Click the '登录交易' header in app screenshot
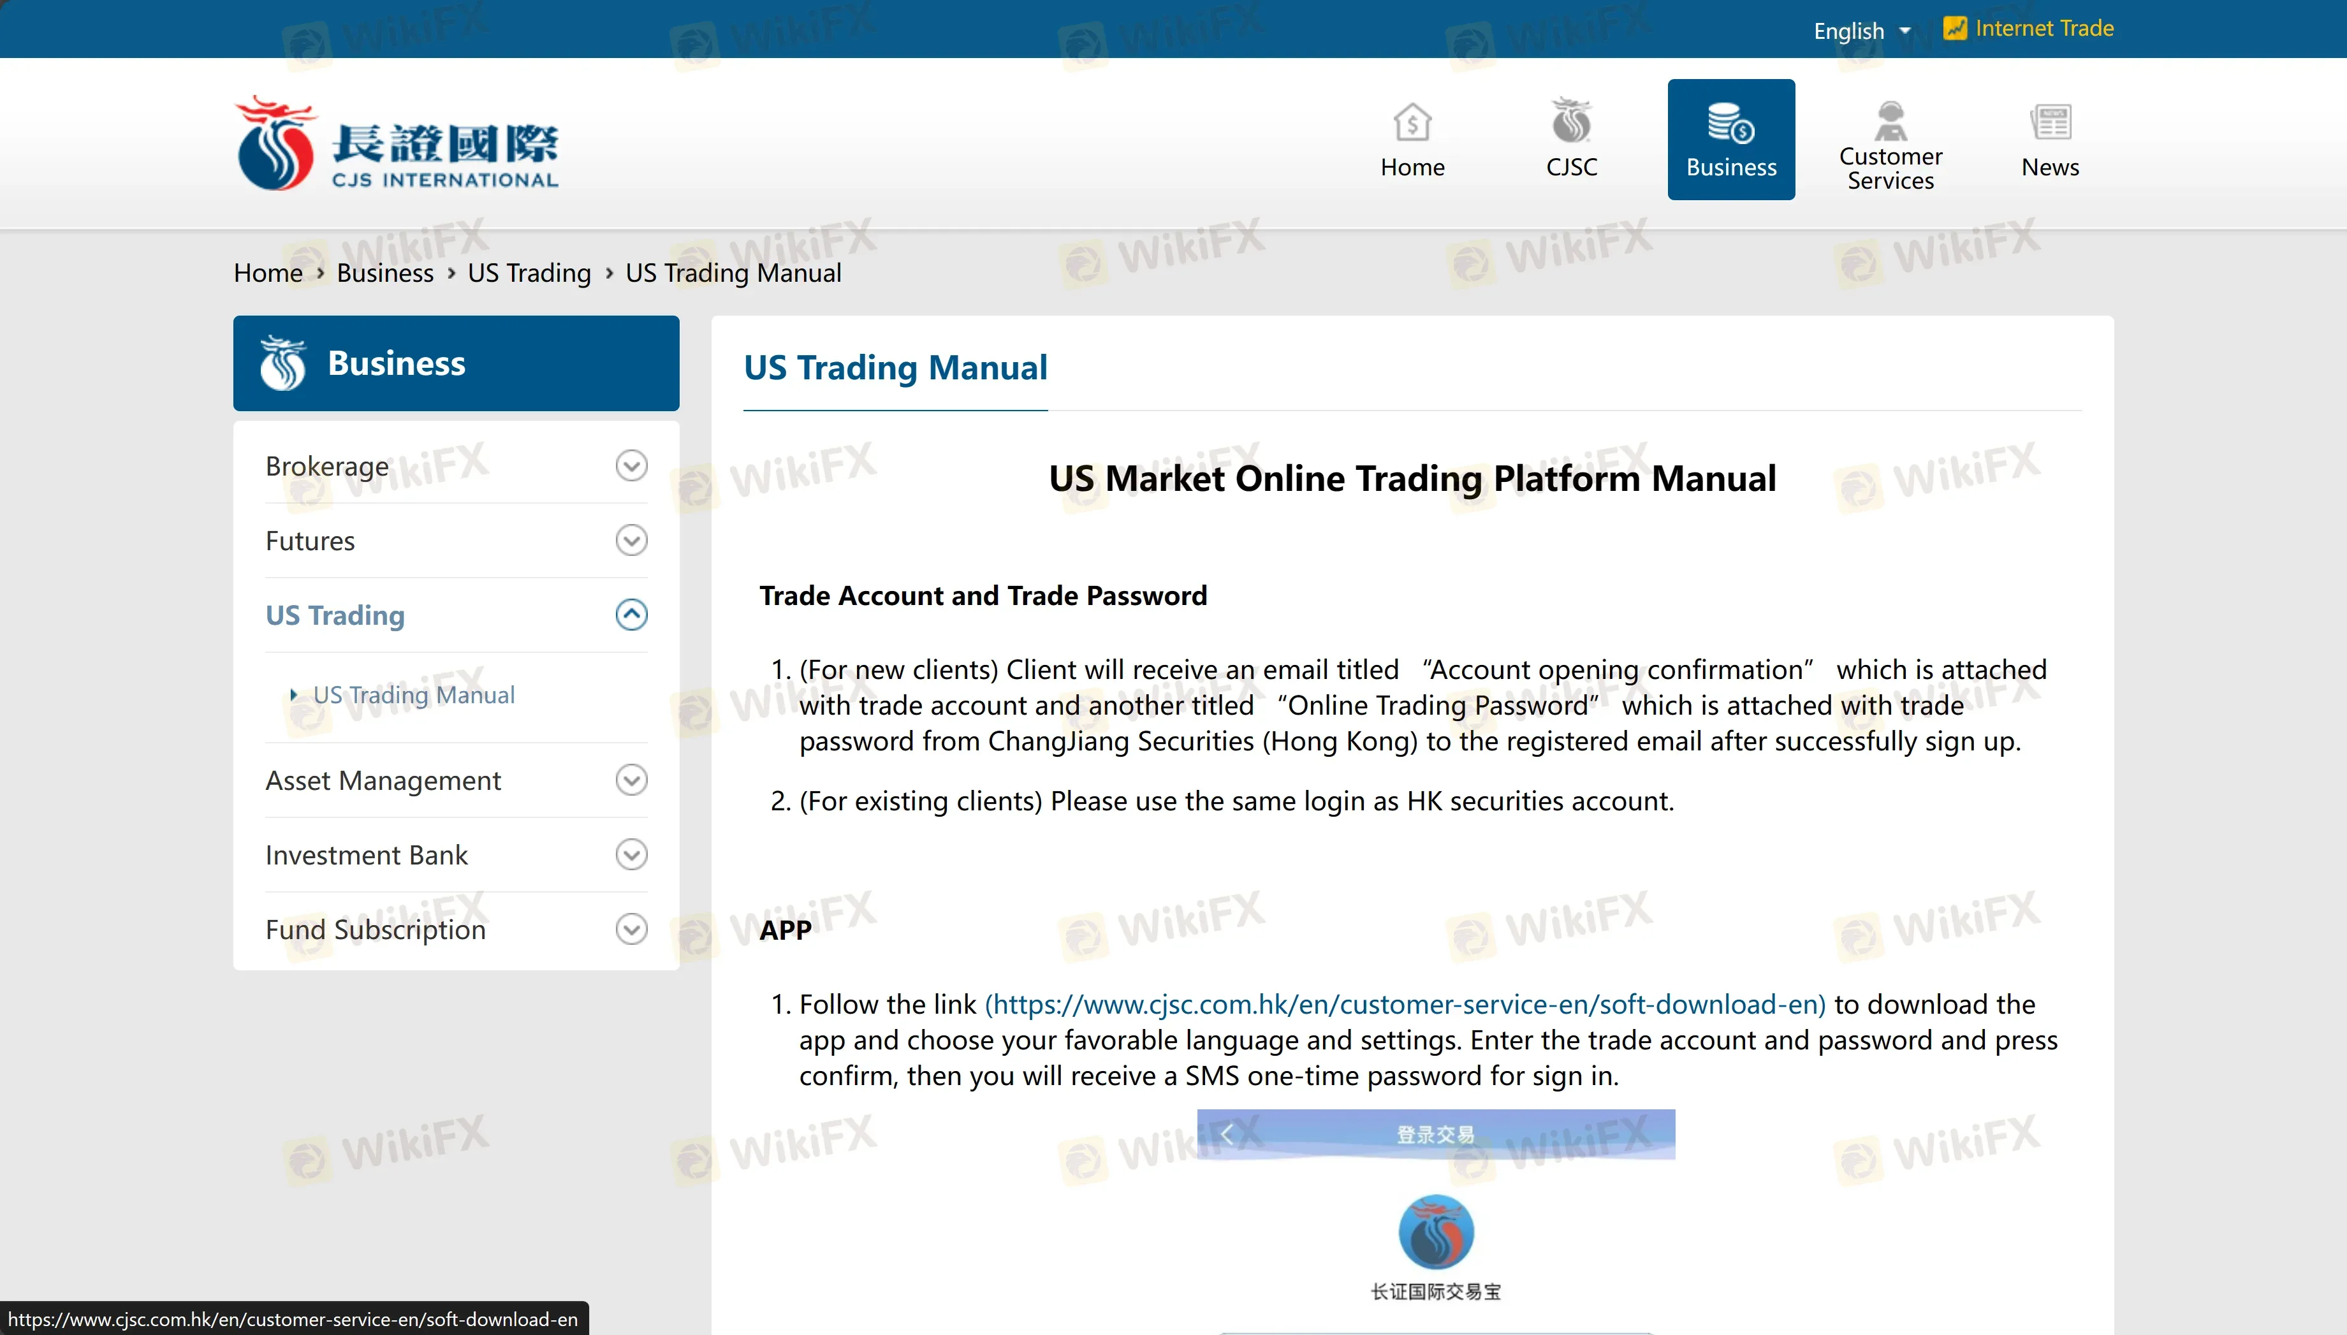The image size is (2347, 1335). pyautogui.click(x=1436, y=1134)
